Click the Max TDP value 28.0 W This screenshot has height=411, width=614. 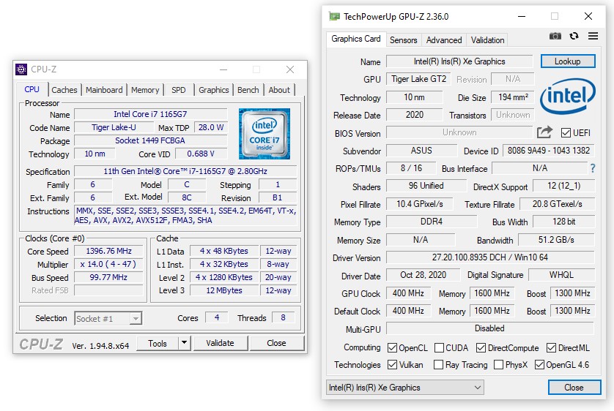point(211,127)
